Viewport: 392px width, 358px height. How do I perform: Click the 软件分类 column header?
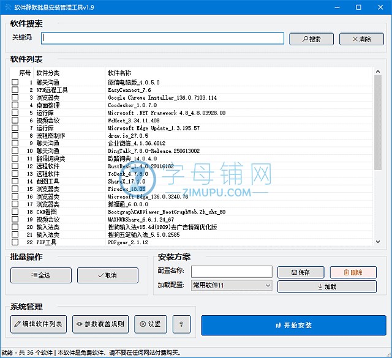coord(48,73)
